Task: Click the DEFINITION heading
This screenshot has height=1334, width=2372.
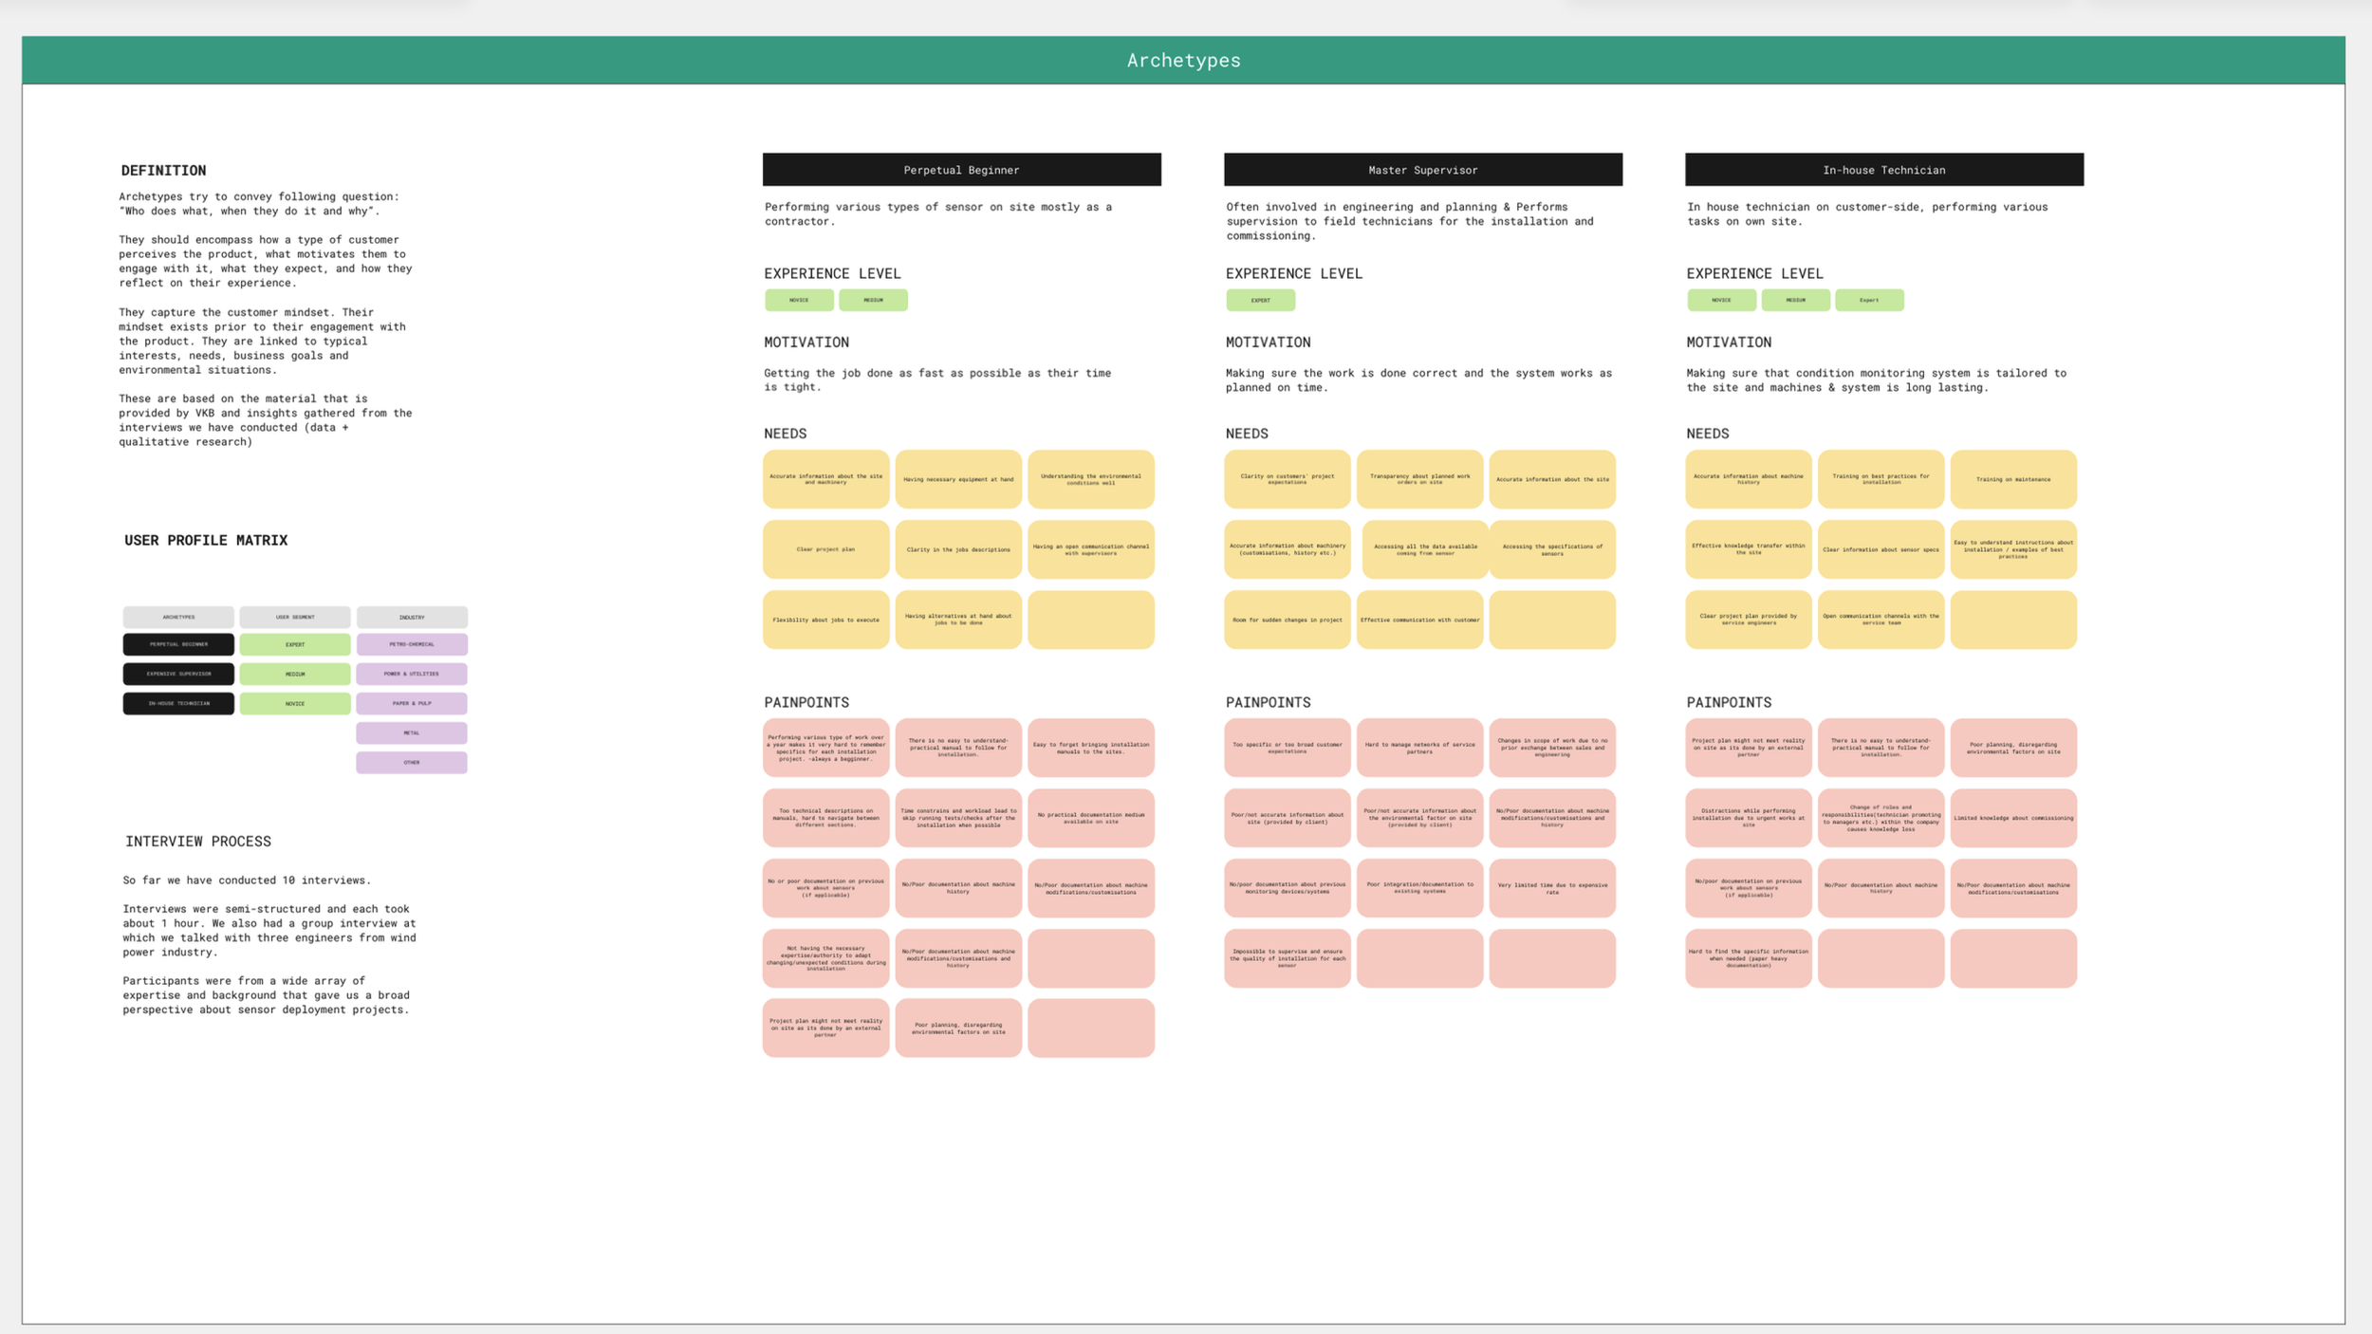Action: (x=163, y=171)
